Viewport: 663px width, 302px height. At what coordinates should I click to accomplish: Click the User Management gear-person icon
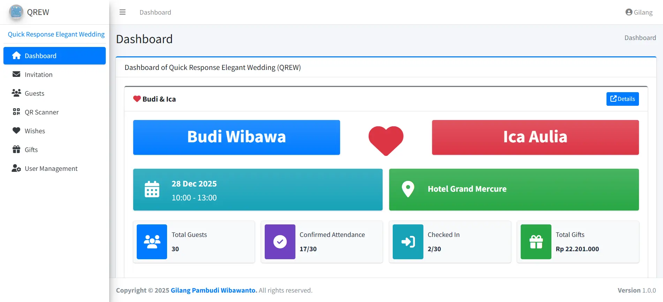tap(16, 168)
